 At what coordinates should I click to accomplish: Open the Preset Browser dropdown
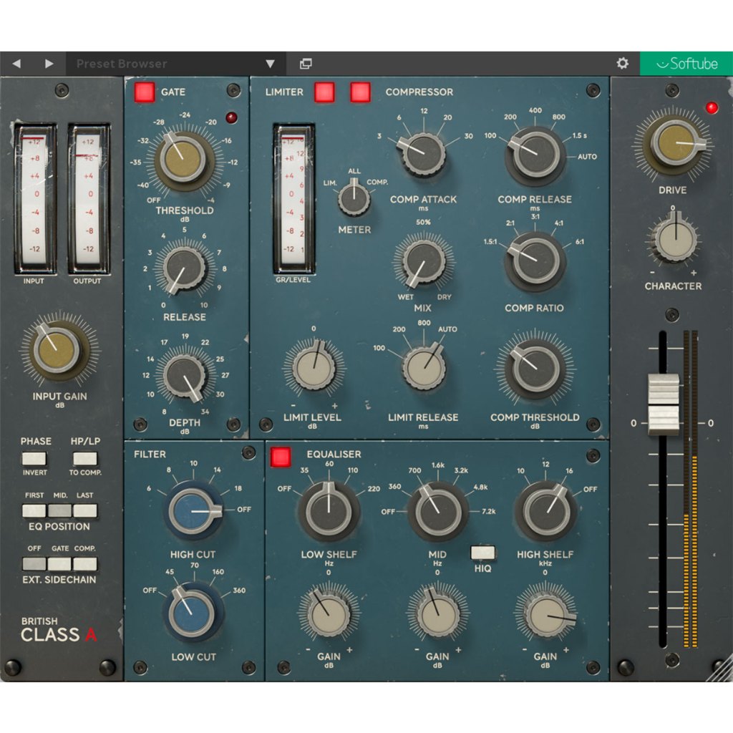point(268,63)
